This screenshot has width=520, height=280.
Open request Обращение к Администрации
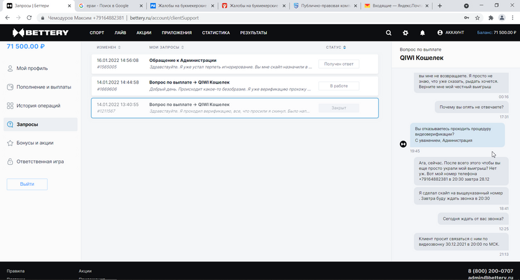[235, 64]
